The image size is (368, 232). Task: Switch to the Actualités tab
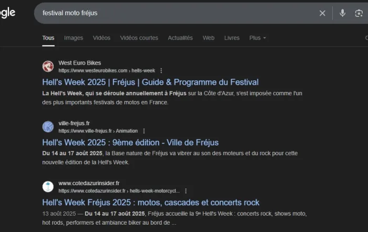(x=180, y=38)
